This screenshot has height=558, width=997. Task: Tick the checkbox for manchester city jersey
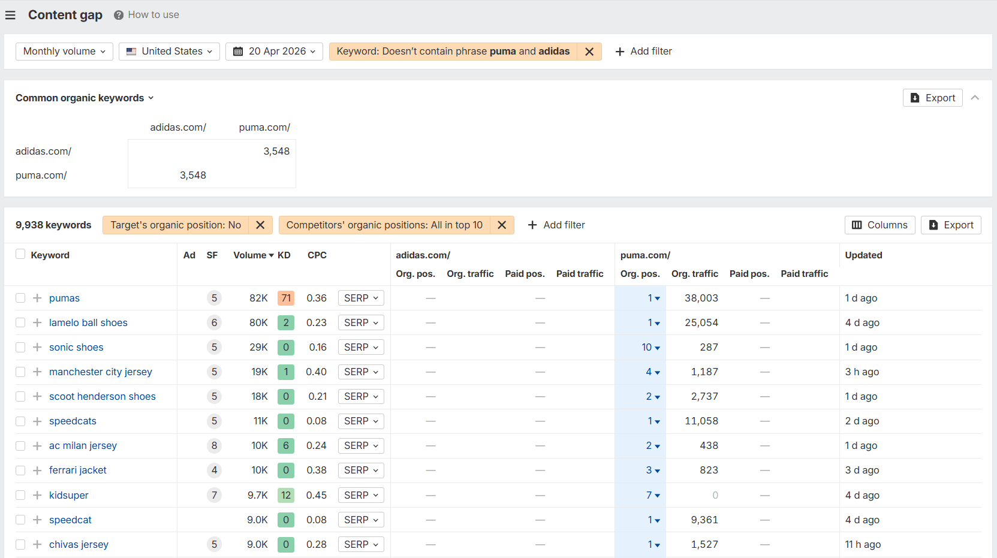click(20, 372)
